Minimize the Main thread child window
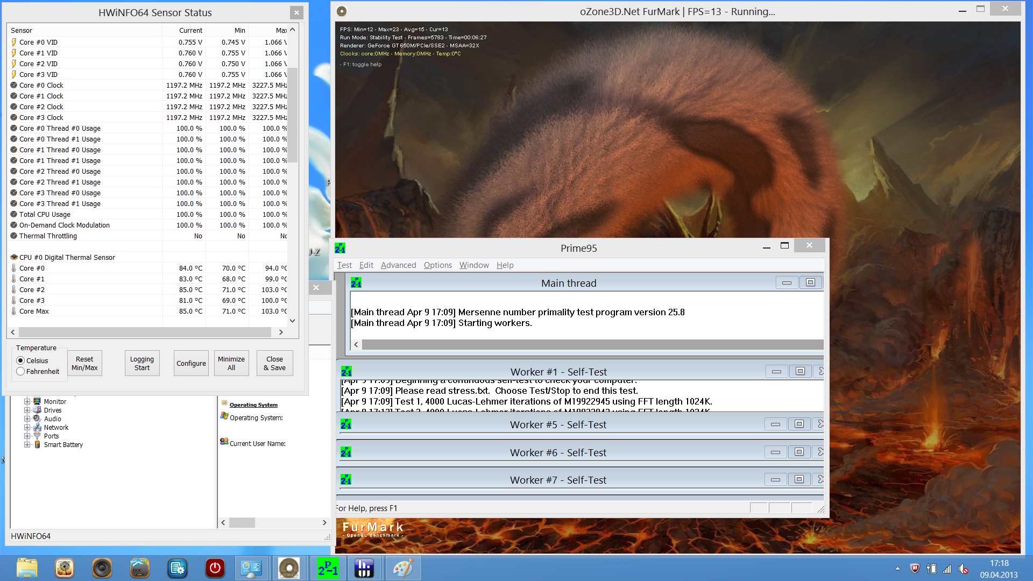 point(787,282)
